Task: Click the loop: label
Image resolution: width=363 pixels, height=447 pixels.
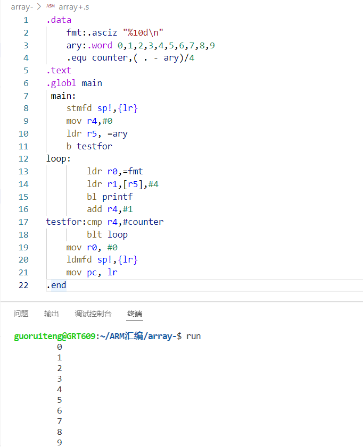Action: 59,159
